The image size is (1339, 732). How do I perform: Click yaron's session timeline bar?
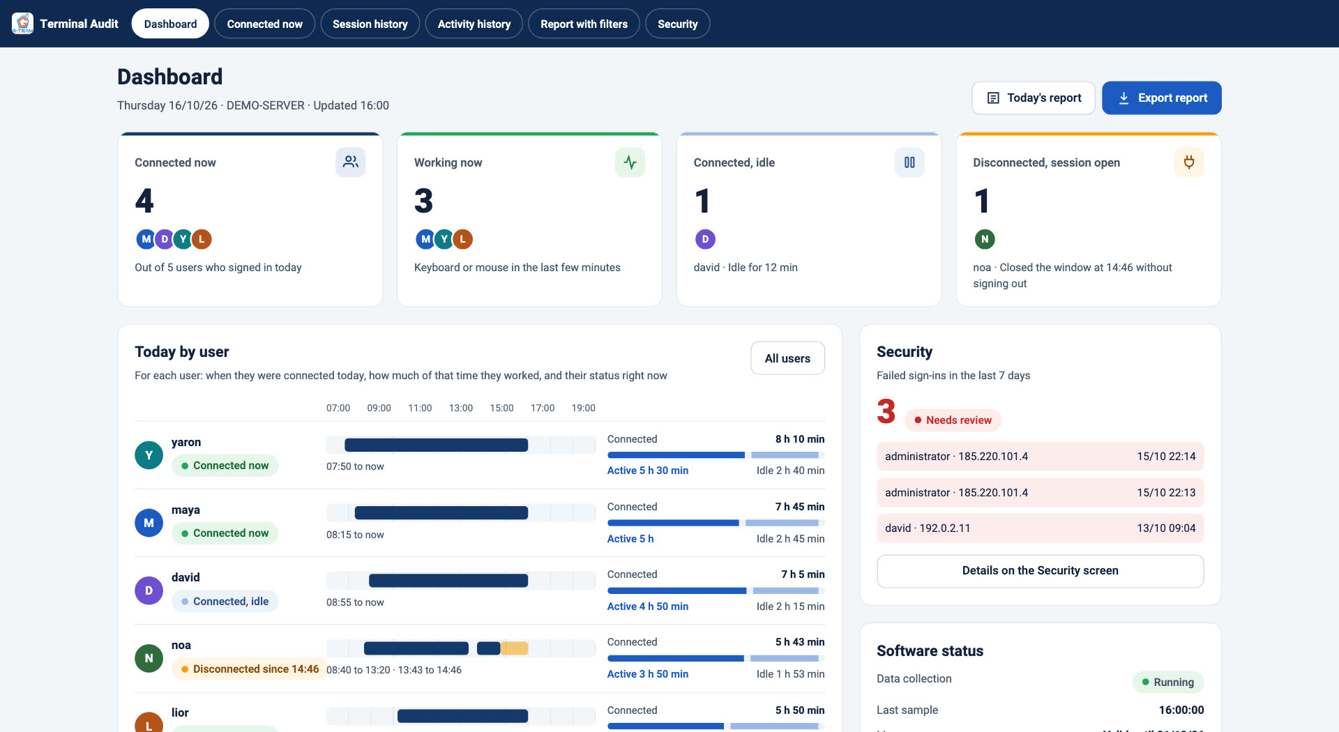click(x=436, y=445)
